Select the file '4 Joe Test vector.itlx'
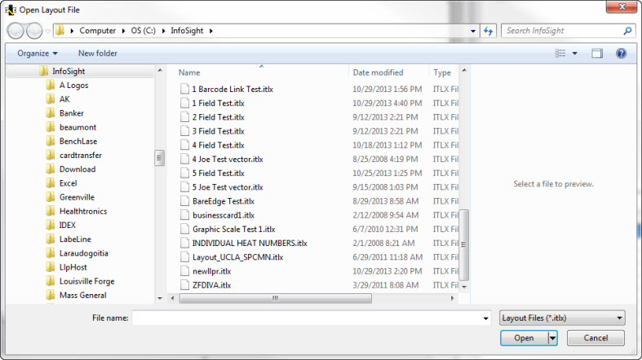The image size is (642, 360). [228, 159]
